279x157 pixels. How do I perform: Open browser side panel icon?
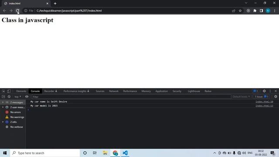coord(261,10)
